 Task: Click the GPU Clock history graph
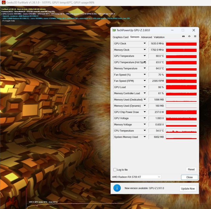point(181,43)
